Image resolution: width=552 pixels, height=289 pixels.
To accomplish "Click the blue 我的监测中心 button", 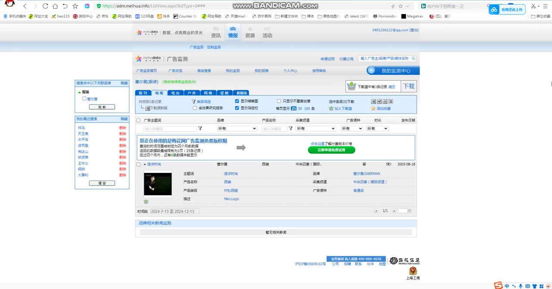I will [x=393, y=71].
